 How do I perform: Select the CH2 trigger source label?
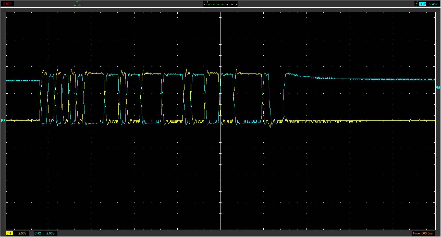[x=423, y=4]
